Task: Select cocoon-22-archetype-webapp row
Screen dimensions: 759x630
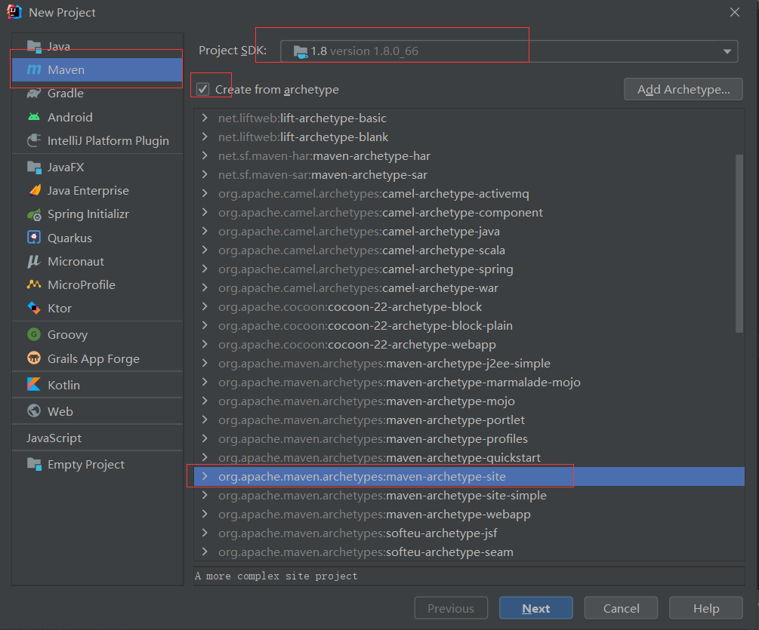Action: point(469,344)
